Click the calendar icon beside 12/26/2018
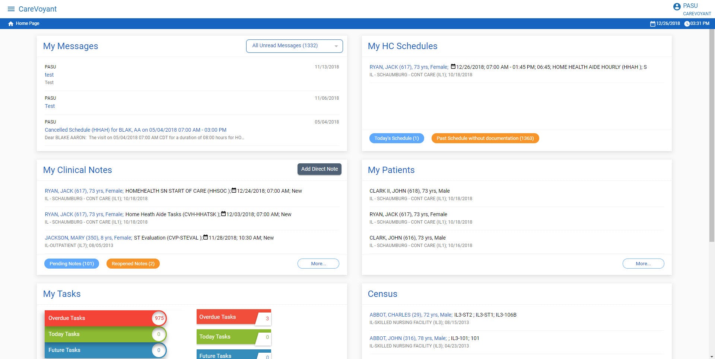This screenshot has height=359, width=715. point(652,24)
